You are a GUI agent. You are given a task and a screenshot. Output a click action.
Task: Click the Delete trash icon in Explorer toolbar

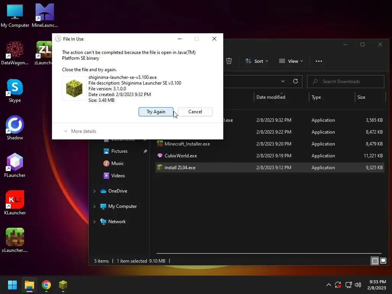229,61
